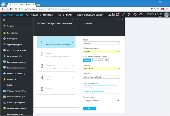Image resolution: width=170 pixels, height=116 pixels.
Task: Open portal settings gear icon
Action: (x=129, y=15)
